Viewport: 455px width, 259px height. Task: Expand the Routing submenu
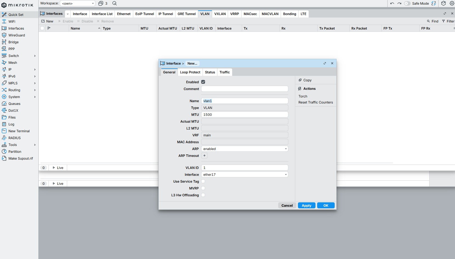[35, 90]
